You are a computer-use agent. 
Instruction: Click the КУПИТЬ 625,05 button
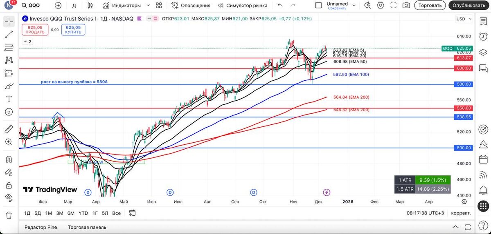coord(73,30)
